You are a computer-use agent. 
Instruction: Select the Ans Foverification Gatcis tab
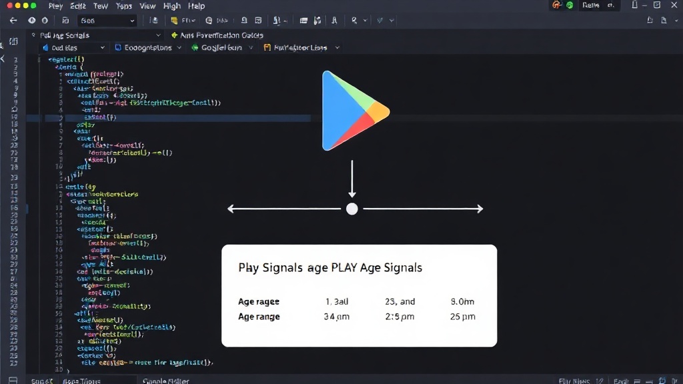point(217,35)
